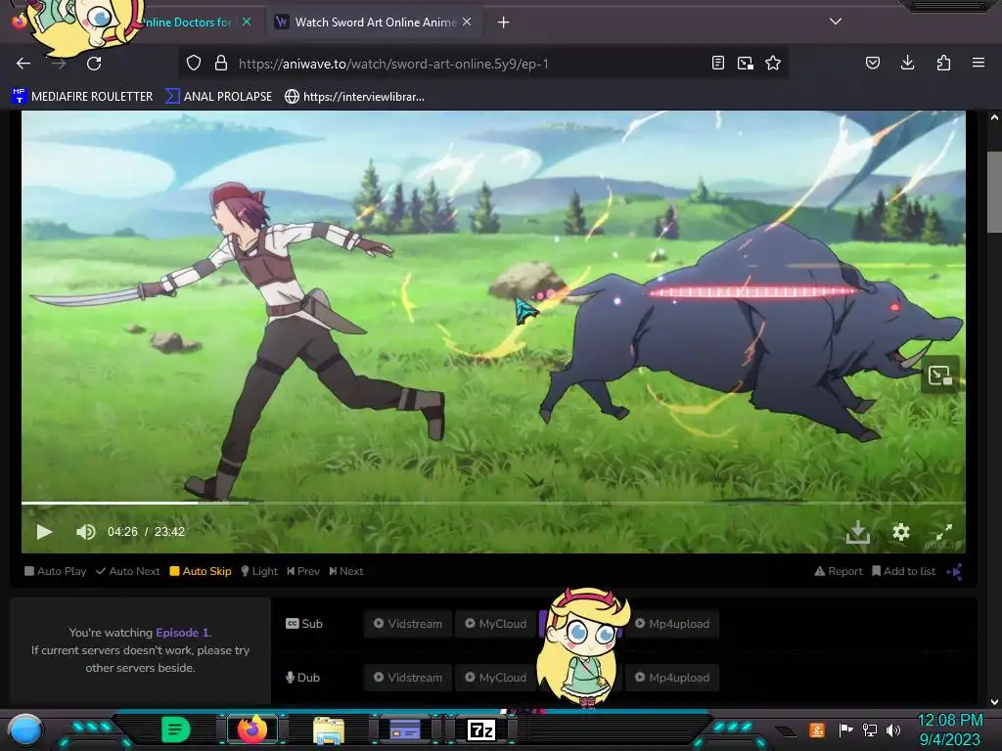Download the video from player controls
This screenshot has width=1002, height=751.
(857, 532)
